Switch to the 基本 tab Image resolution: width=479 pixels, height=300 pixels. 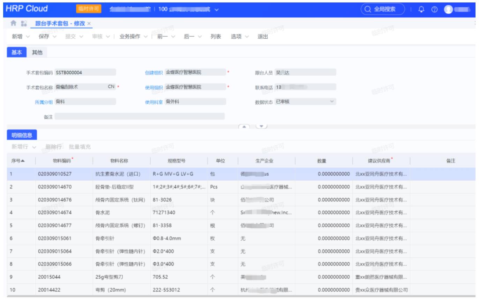[x=16, y=52]
